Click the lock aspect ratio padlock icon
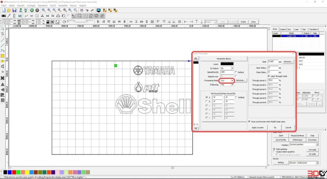Viewport: 327px width, 179px height. [x=48, y=22]
